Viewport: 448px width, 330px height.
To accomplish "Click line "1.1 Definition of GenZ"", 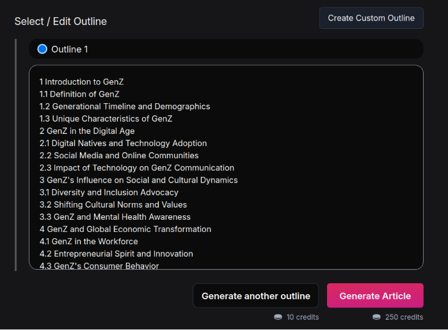I will (x=79, y=94).
